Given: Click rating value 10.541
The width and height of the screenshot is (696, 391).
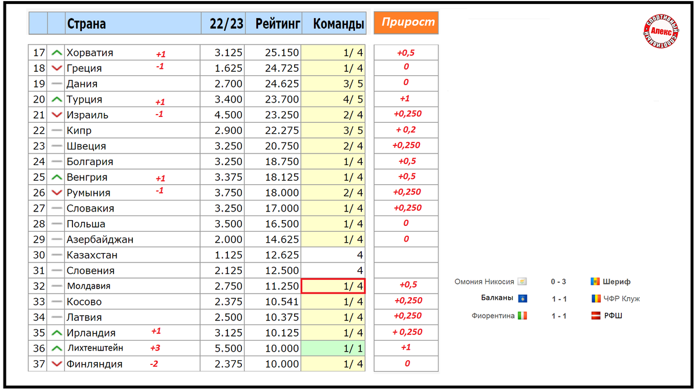Looking at the screenshot, I should pyautogui.click(x=282, y=302).
